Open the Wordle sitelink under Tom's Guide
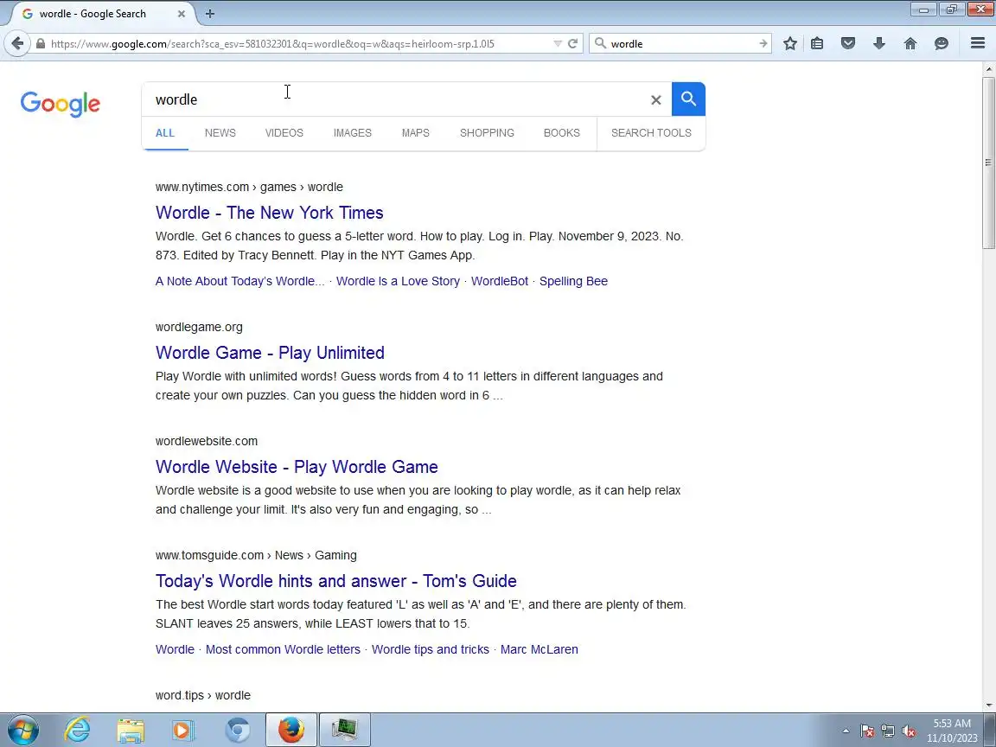996x747 pixels. 175,650
